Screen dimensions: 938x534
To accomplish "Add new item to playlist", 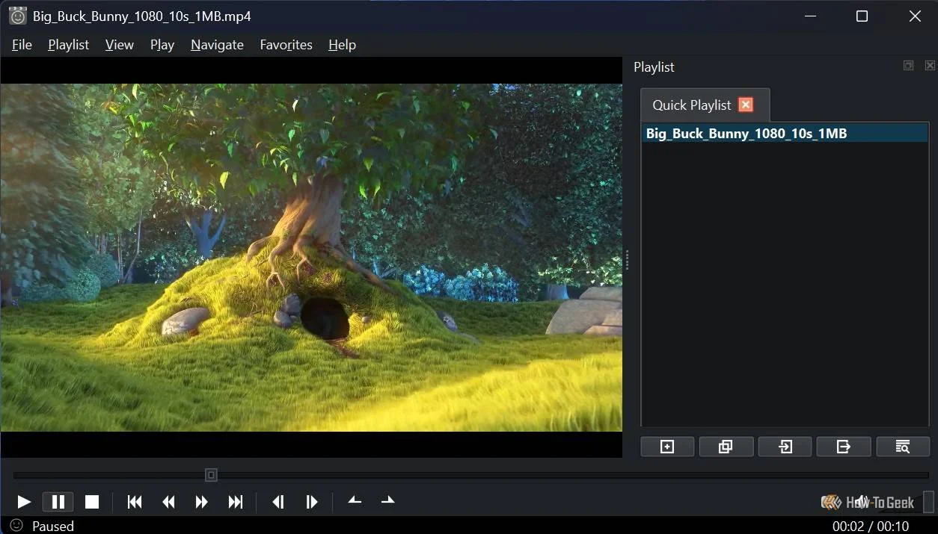I will point(667,447).
